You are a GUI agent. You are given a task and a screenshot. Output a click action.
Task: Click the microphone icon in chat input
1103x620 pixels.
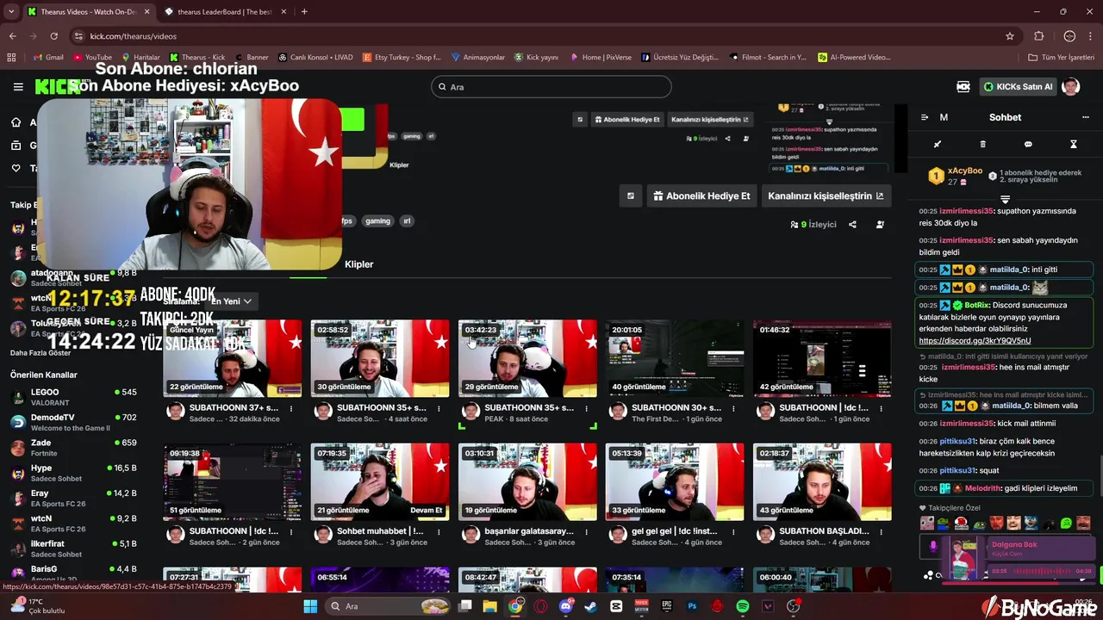[932, 546]
